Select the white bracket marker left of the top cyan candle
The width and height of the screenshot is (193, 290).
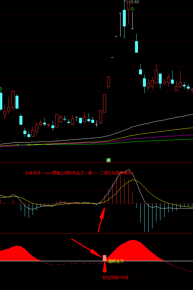[120, 24]
